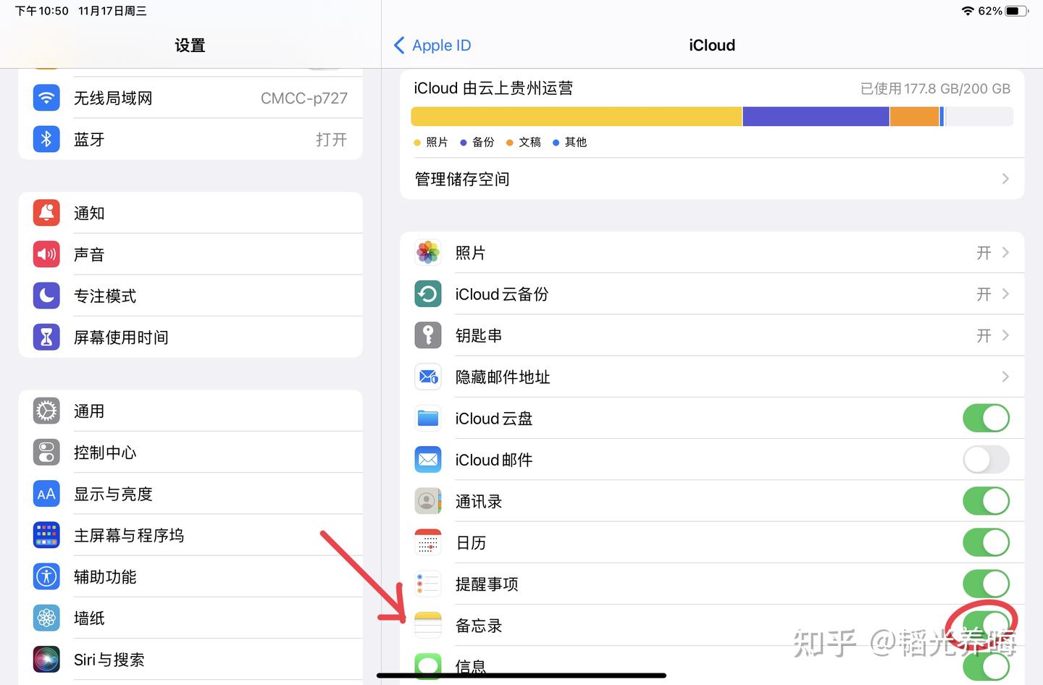Image resolution: width=1043 pixels, height=685 pixels.
Task: Select the Siri 与搜索 icon
Action: click(46, 659)
